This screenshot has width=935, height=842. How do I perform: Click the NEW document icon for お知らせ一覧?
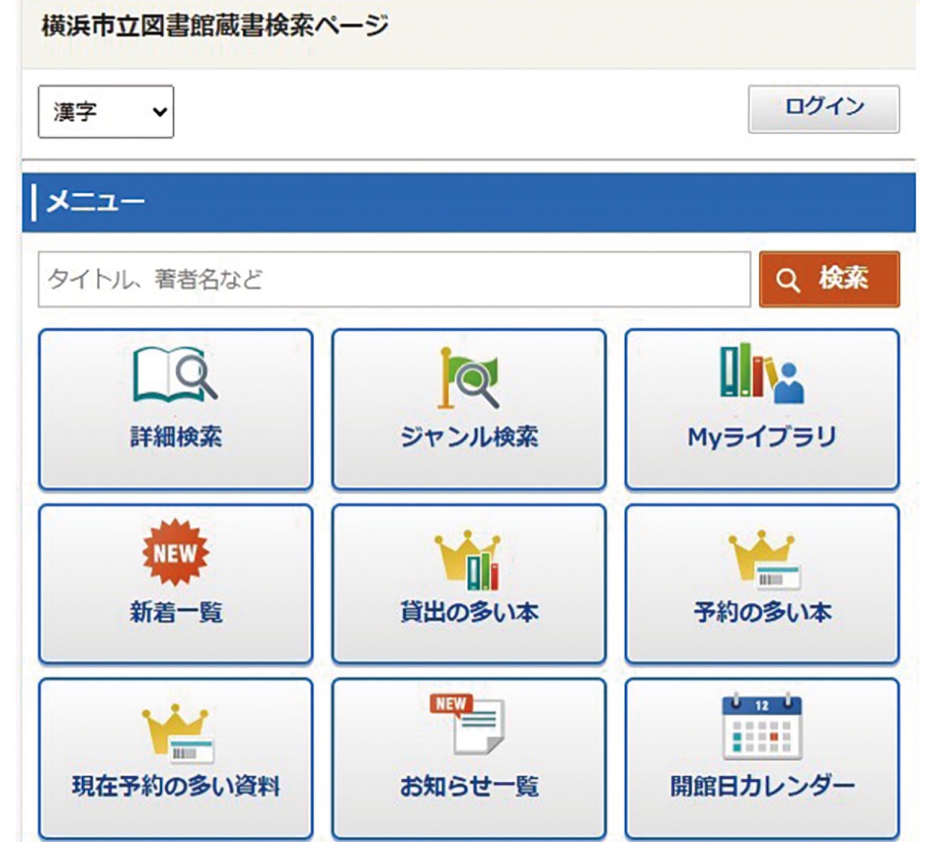(467, 723)
